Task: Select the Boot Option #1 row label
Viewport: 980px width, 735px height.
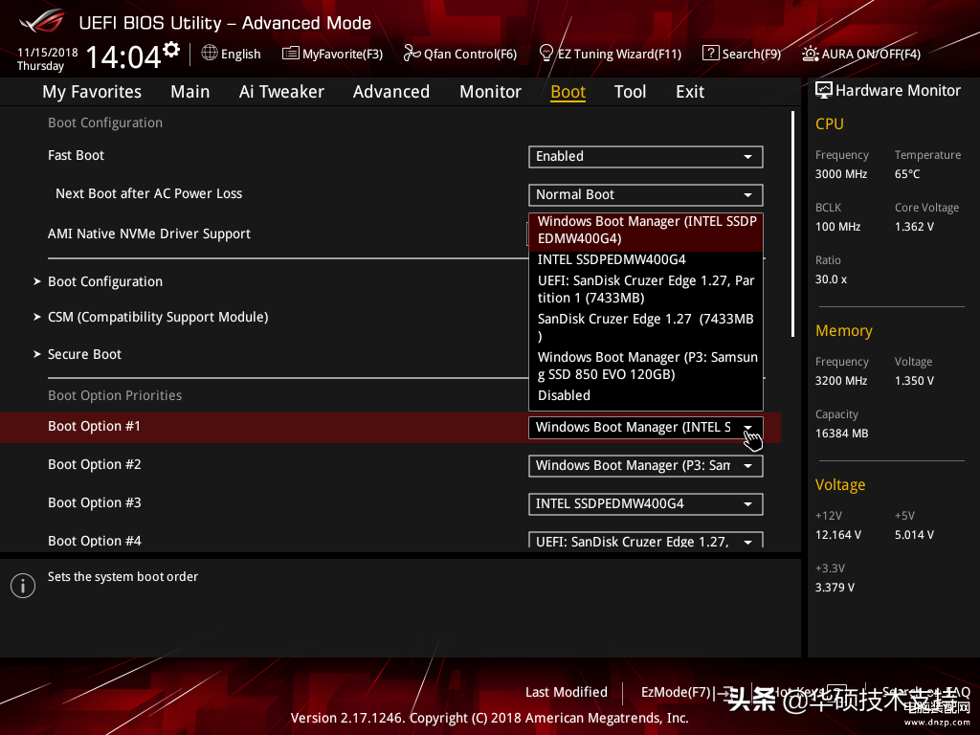Action: coord(95,426)
